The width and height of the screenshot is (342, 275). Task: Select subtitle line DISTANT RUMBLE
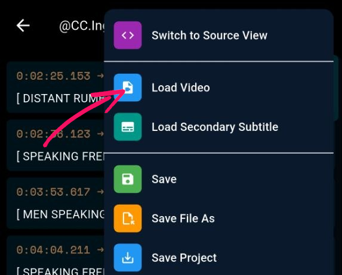coord(60,98)
